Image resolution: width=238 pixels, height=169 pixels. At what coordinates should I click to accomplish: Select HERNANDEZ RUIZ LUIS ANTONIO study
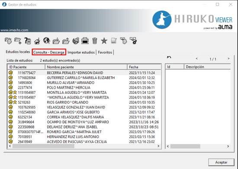84,137
